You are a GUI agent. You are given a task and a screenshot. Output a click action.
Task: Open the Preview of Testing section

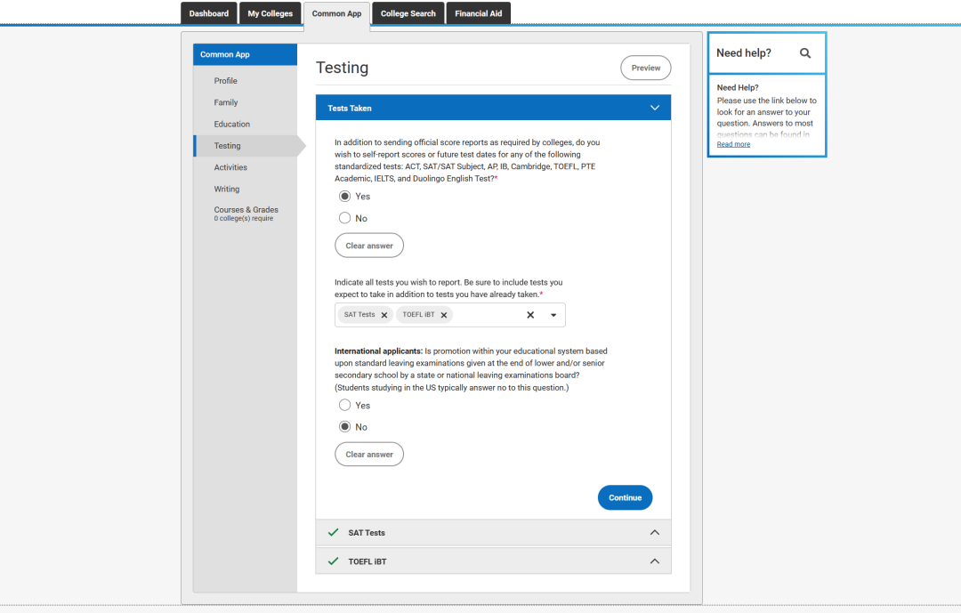[645, 68]
